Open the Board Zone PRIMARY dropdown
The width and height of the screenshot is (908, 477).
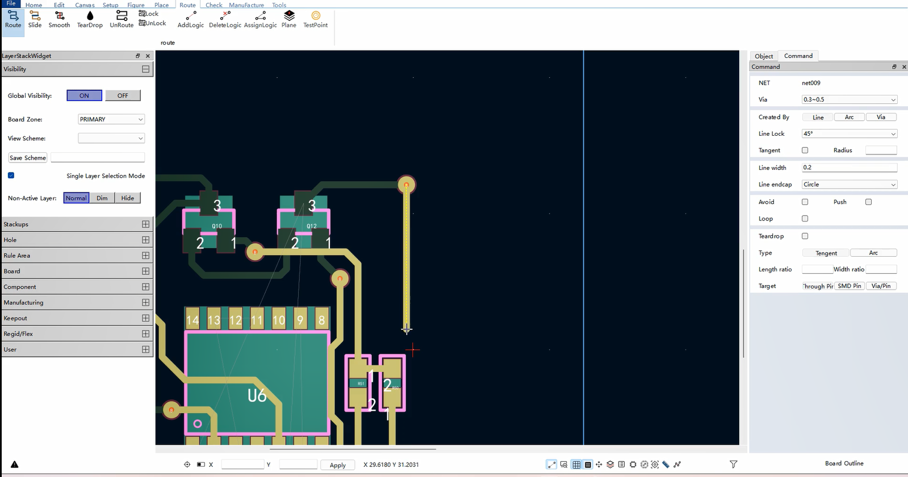click(x=111, y=119)
